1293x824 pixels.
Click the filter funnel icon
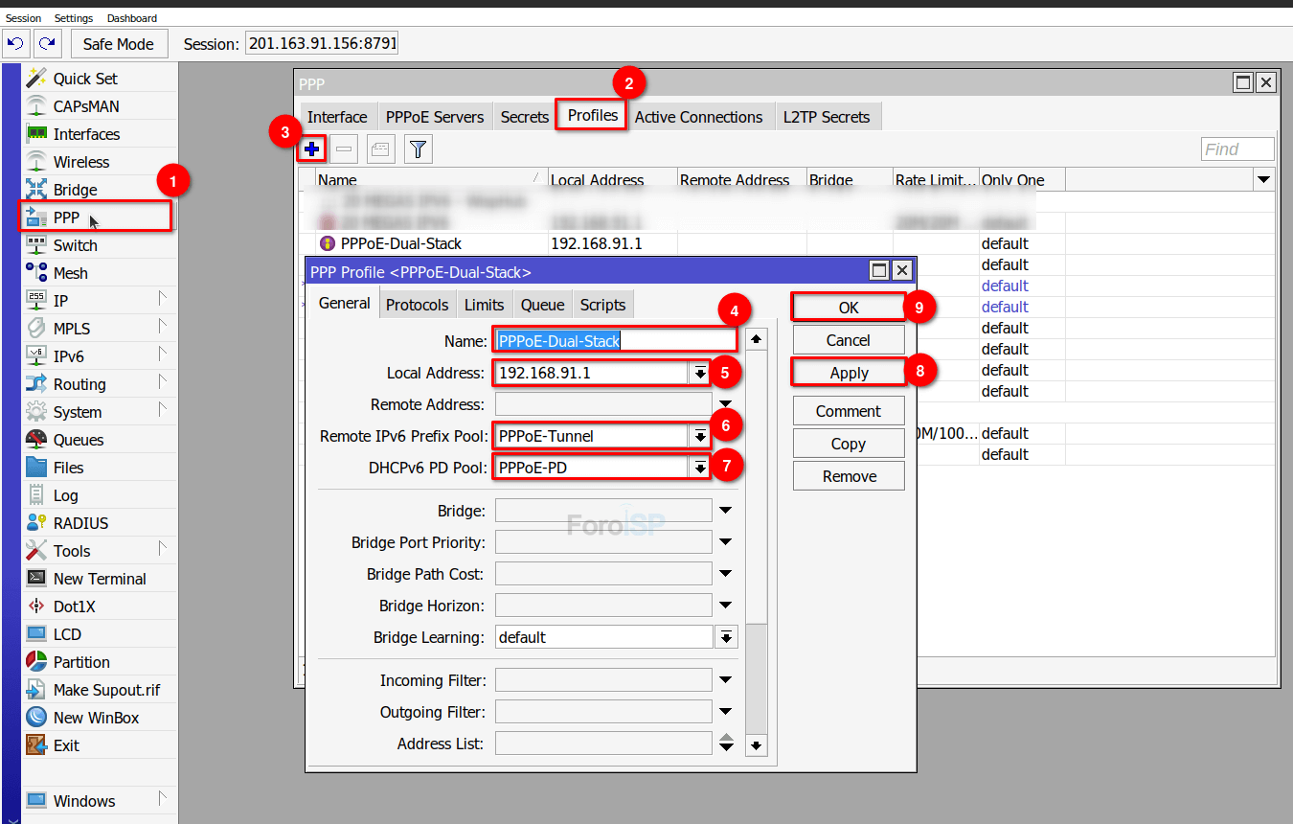point(419,149)
